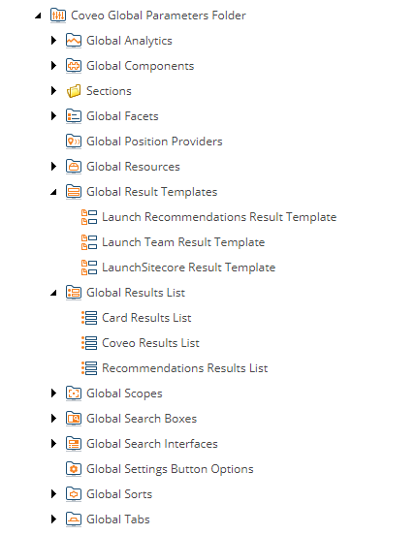Select Coveo Results List item
Image resolution: width=416 pixels, height=535 pixels.
pyautogui.click(x=150, y=343)
